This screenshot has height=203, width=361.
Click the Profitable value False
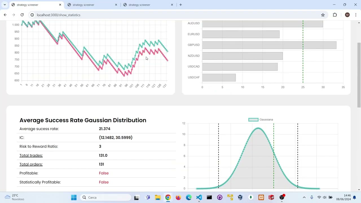tap(104, 173)
